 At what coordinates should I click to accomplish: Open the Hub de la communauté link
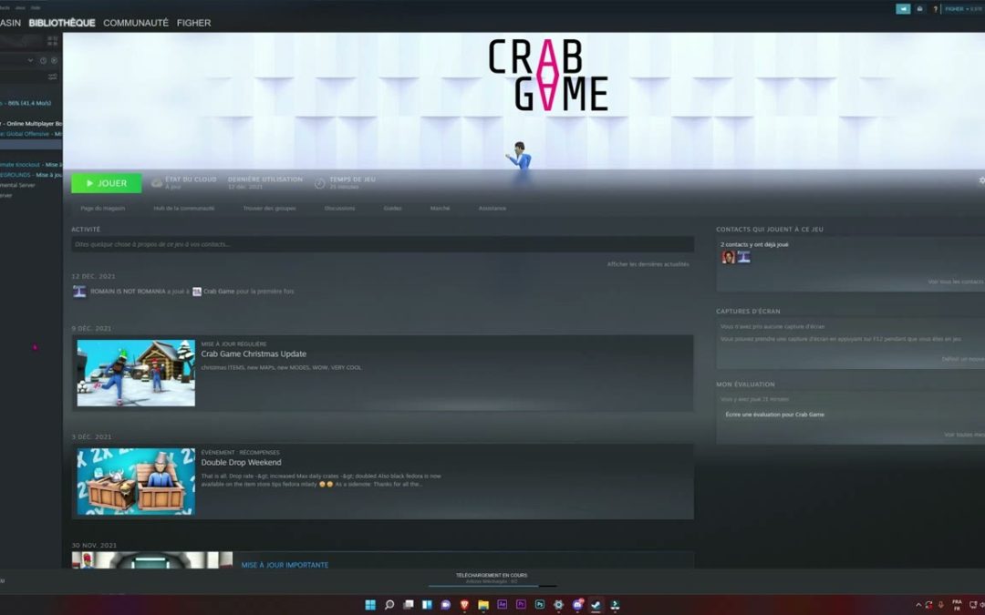tap(183, 209)
